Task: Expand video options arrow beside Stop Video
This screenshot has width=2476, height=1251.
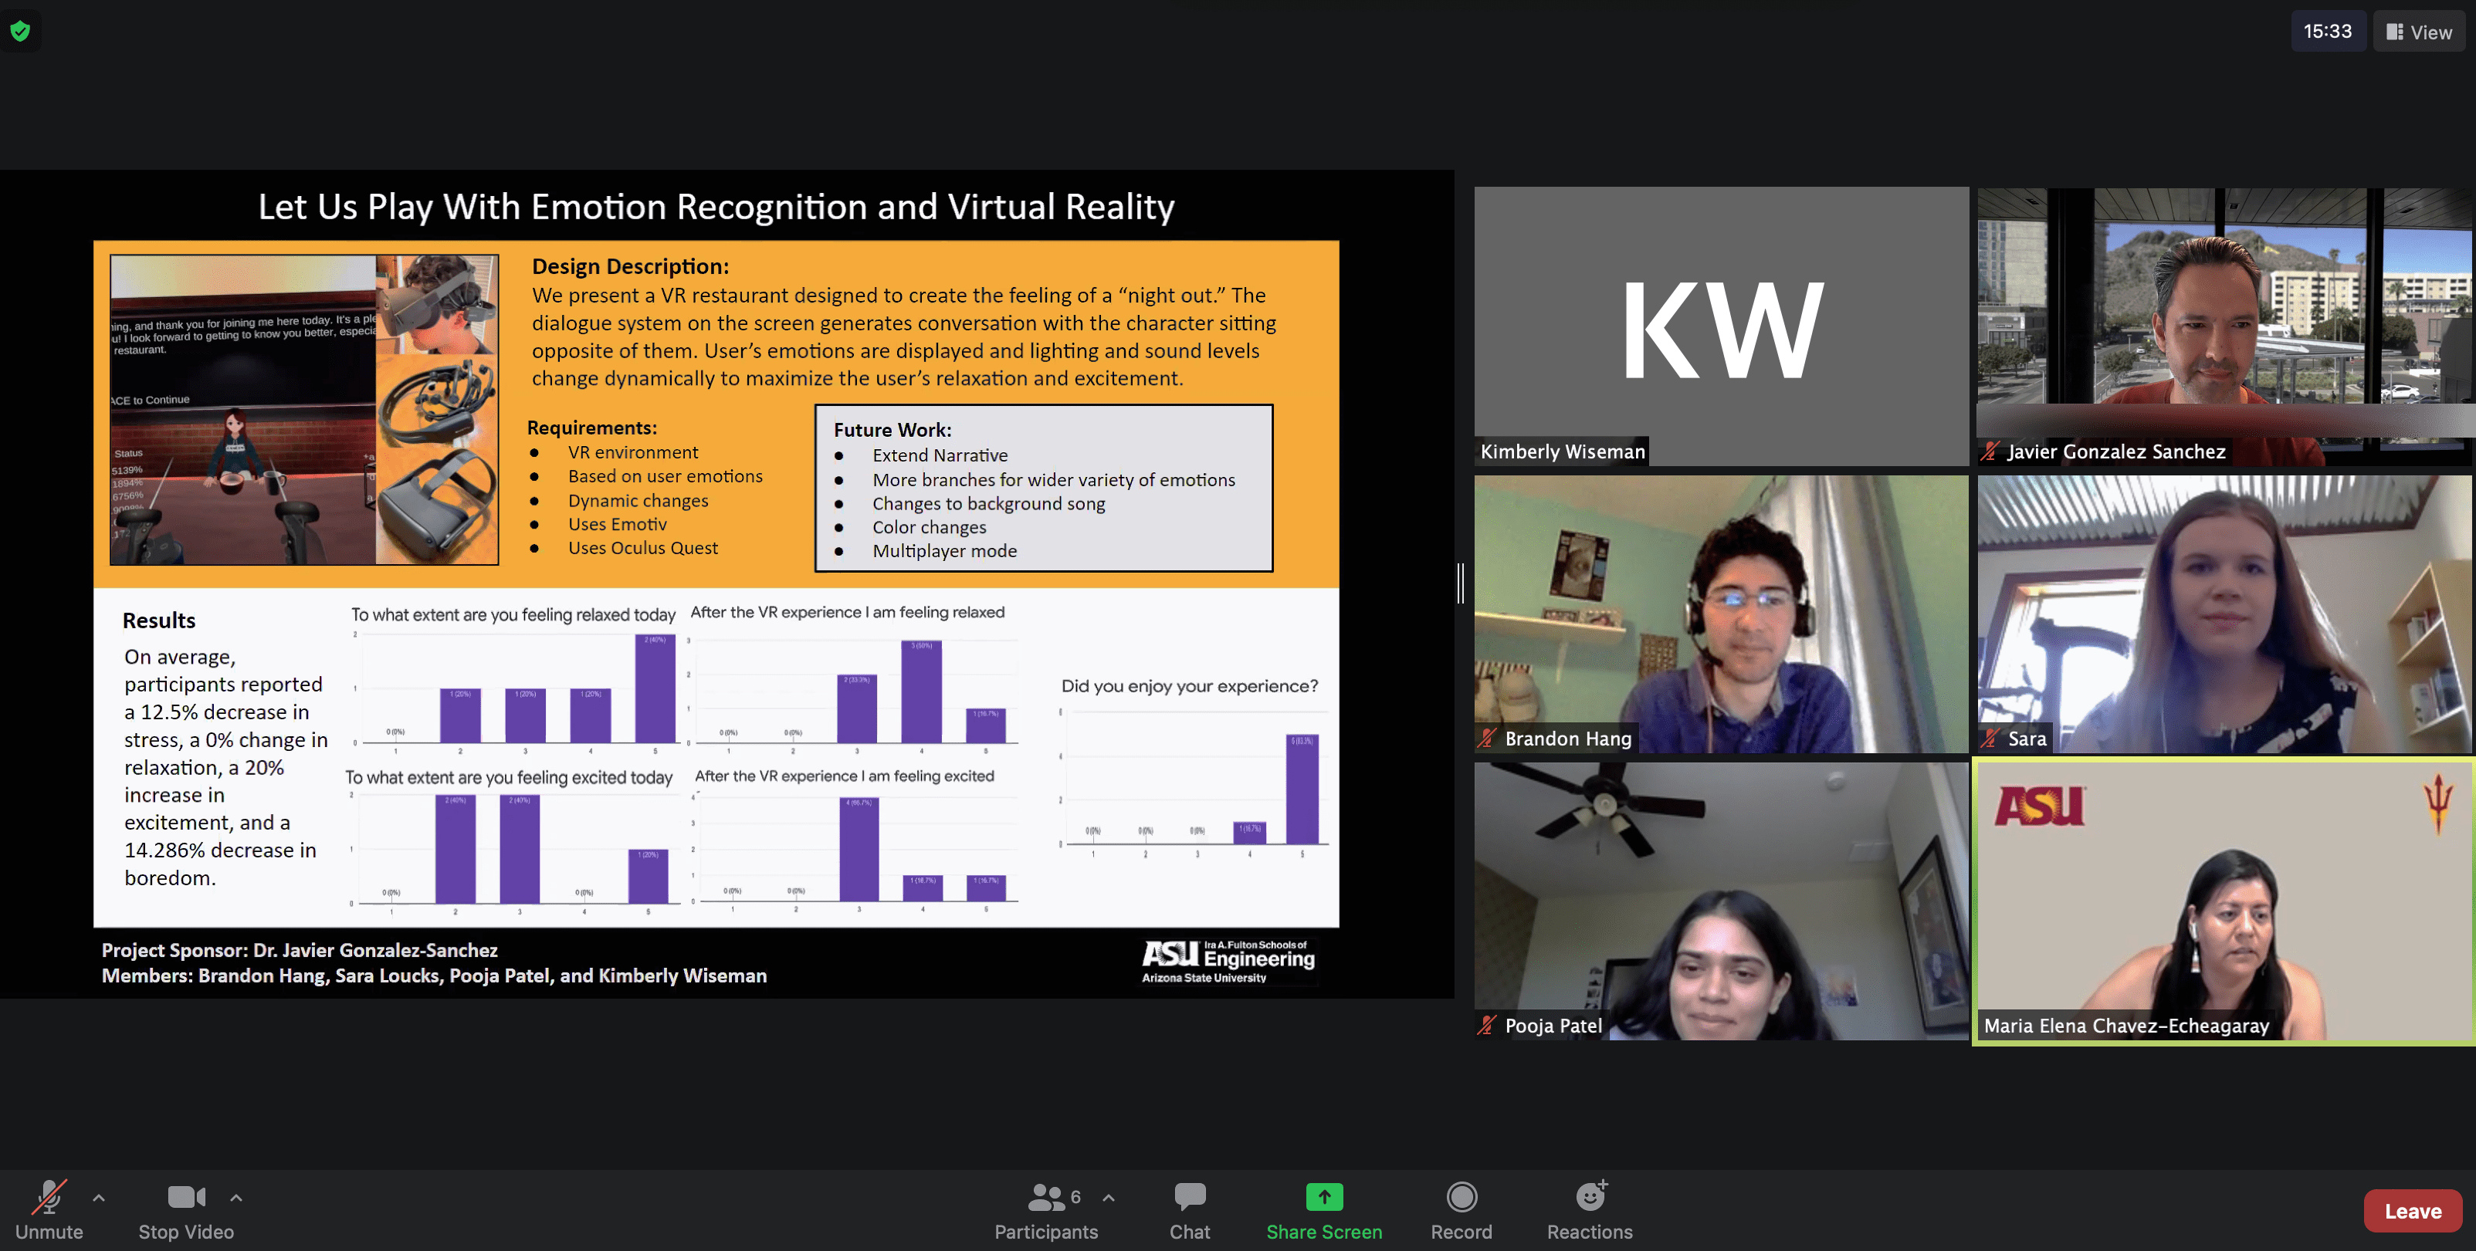Action: coord(236,1197)
